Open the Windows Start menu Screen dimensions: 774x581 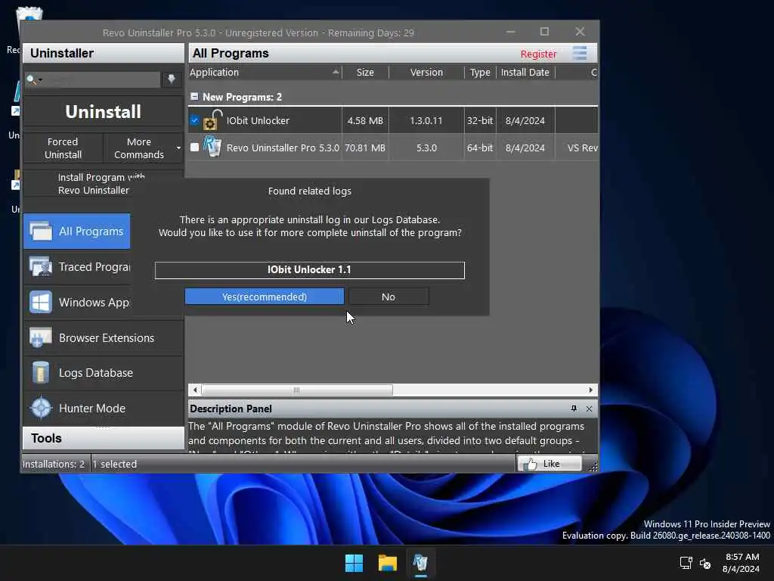coord(354,563)
